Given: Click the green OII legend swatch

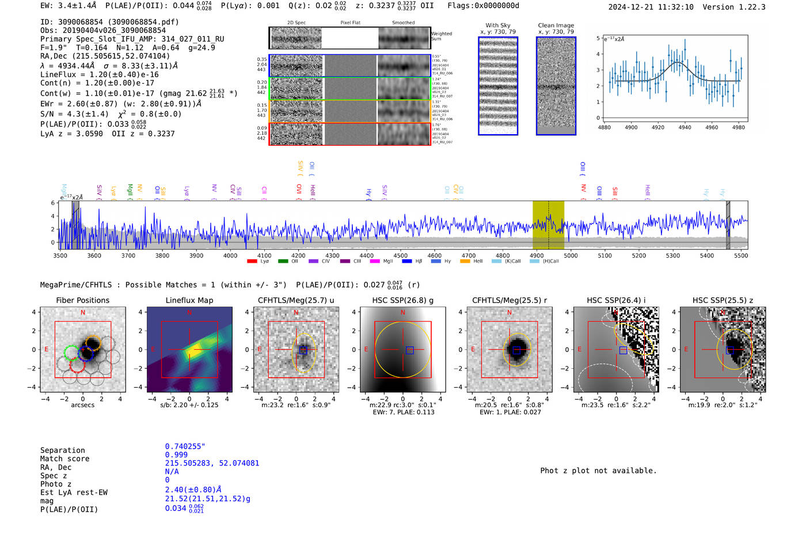Looking at the screenshot, I should tap(283, 262).
